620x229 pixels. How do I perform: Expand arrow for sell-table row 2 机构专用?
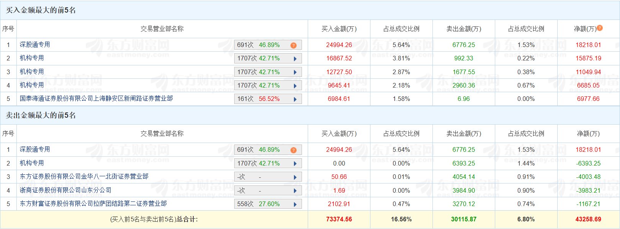point(295,164)
